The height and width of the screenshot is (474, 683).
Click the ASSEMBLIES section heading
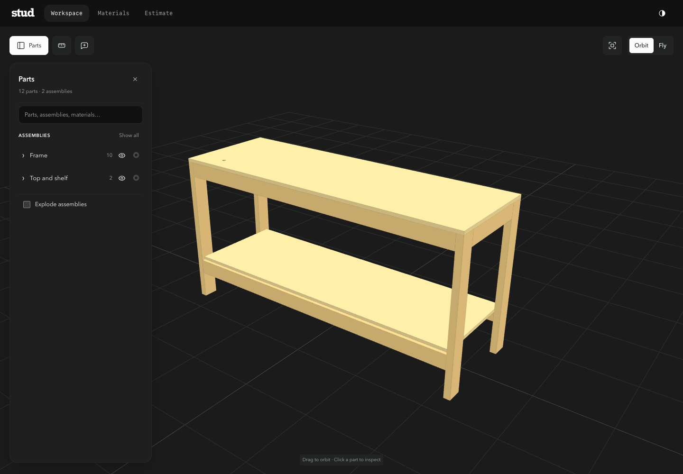[x=34, y=136]
